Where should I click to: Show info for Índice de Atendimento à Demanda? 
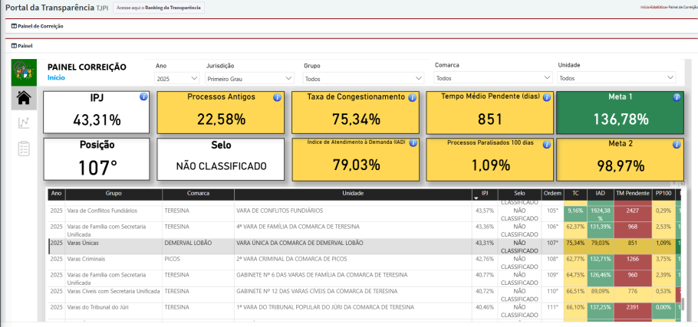click(412, 143)
